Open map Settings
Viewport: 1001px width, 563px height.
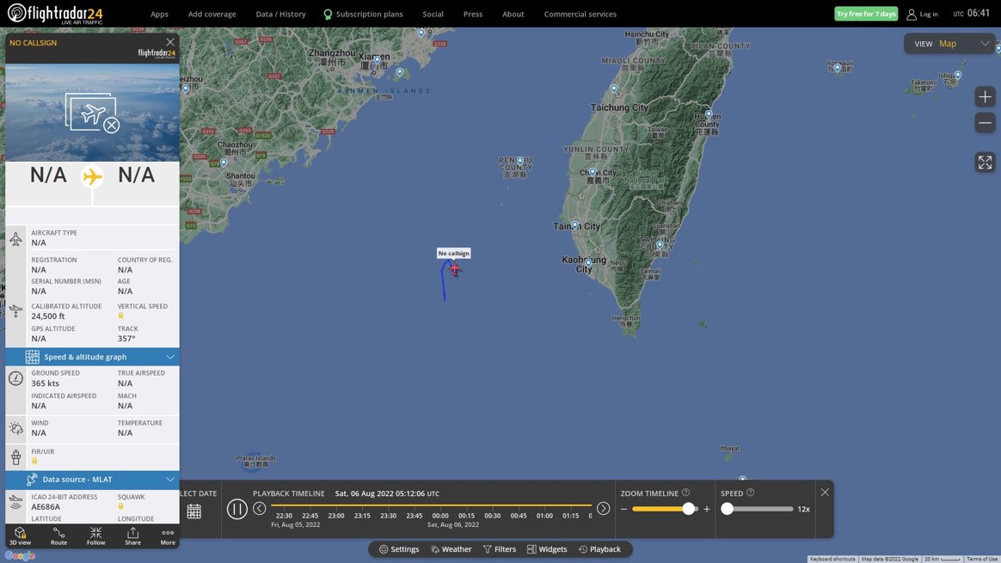tap(399, 549)
